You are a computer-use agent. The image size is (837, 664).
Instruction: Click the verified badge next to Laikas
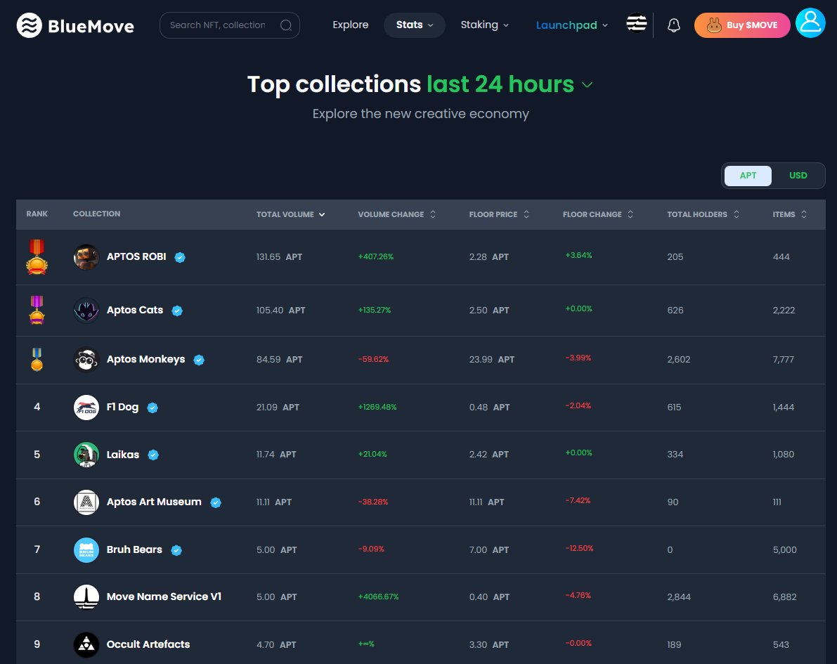pyautogui.click(x=153, y=455)
